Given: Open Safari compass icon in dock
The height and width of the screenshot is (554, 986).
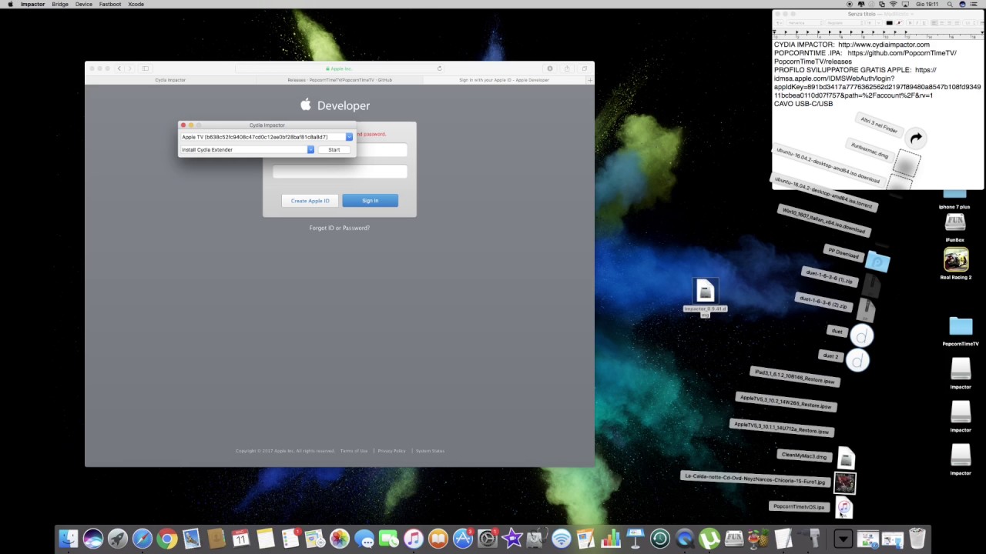Looking at the screenshot, I should 143,539.
